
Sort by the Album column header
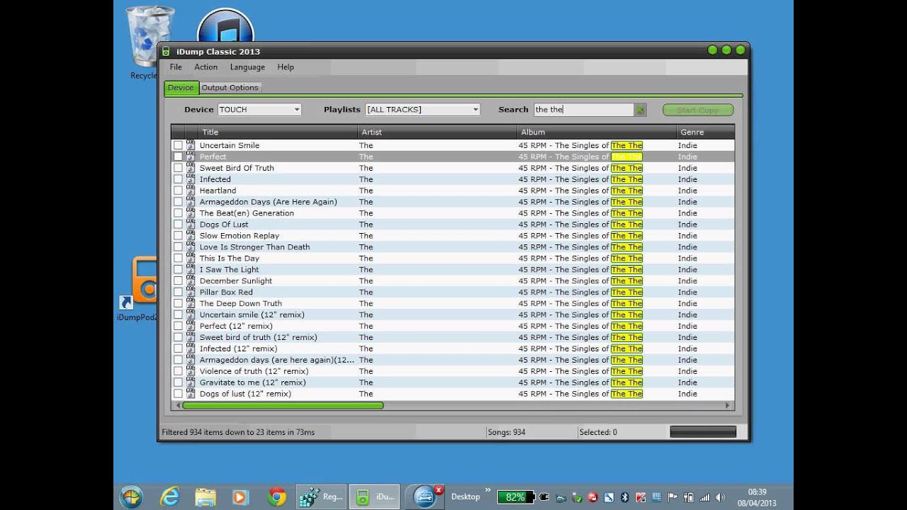click(x=597, y=132)
